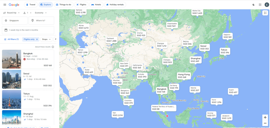
Task: Click the Tokyo tower thumbnail
Action: click(12, 100)
